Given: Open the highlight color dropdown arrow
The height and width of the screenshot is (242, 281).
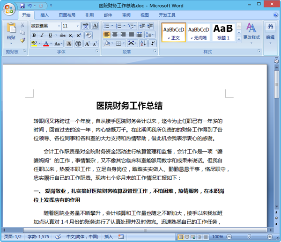Looking at the screenshot, I should pyautogui.click(x=40, y=44).
